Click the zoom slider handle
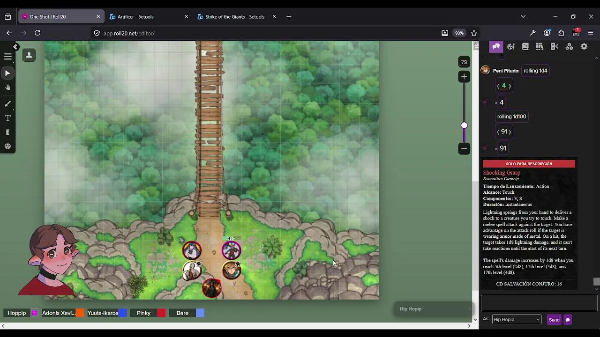The image size is (600, 337). tap(464, 125)
